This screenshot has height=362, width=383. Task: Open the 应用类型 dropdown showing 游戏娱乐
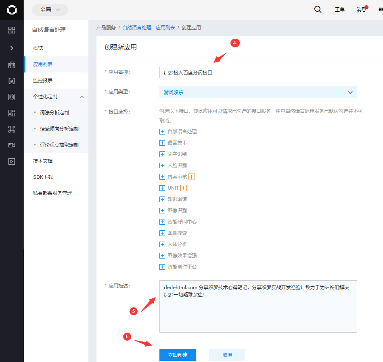(x=257, y=92)
